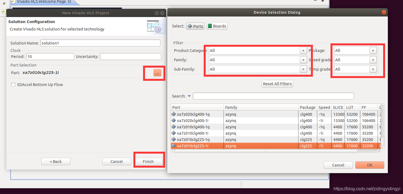Enable SDAccel Bottom Up Flow checkbox
The width and height of the screenshot is (403, 194).
point(13,85)
